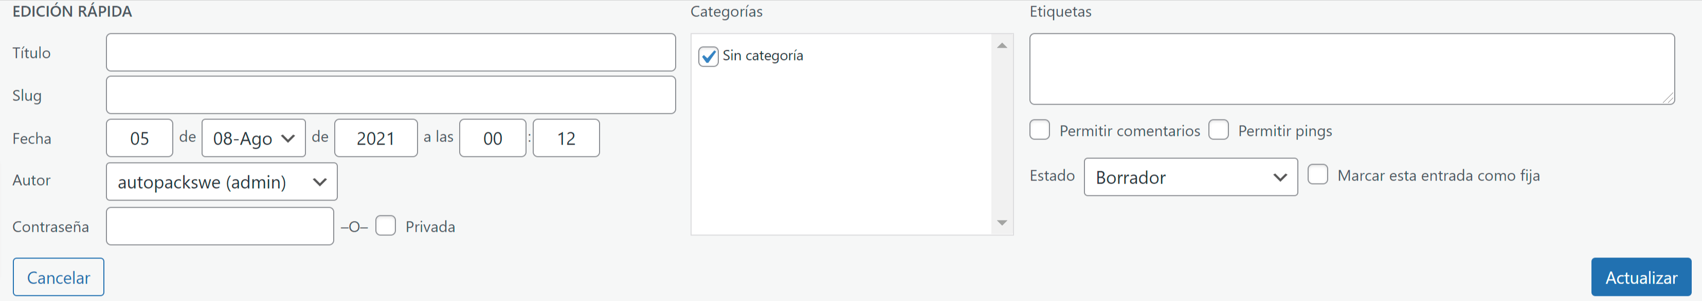Image resolution: width=1702 pixels, height=301 pixels.
Task: Click the day field showing 05
Action: (x=139, y=137)
